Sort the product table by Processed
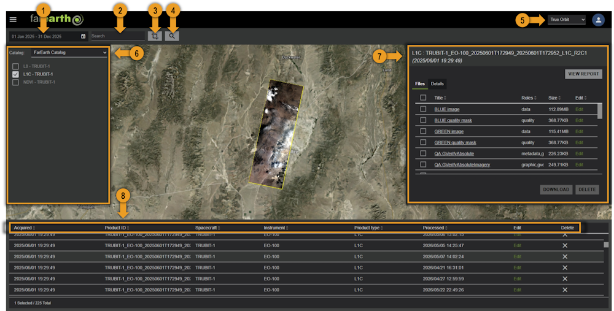The image size is (614, 311). pos(435,228)
